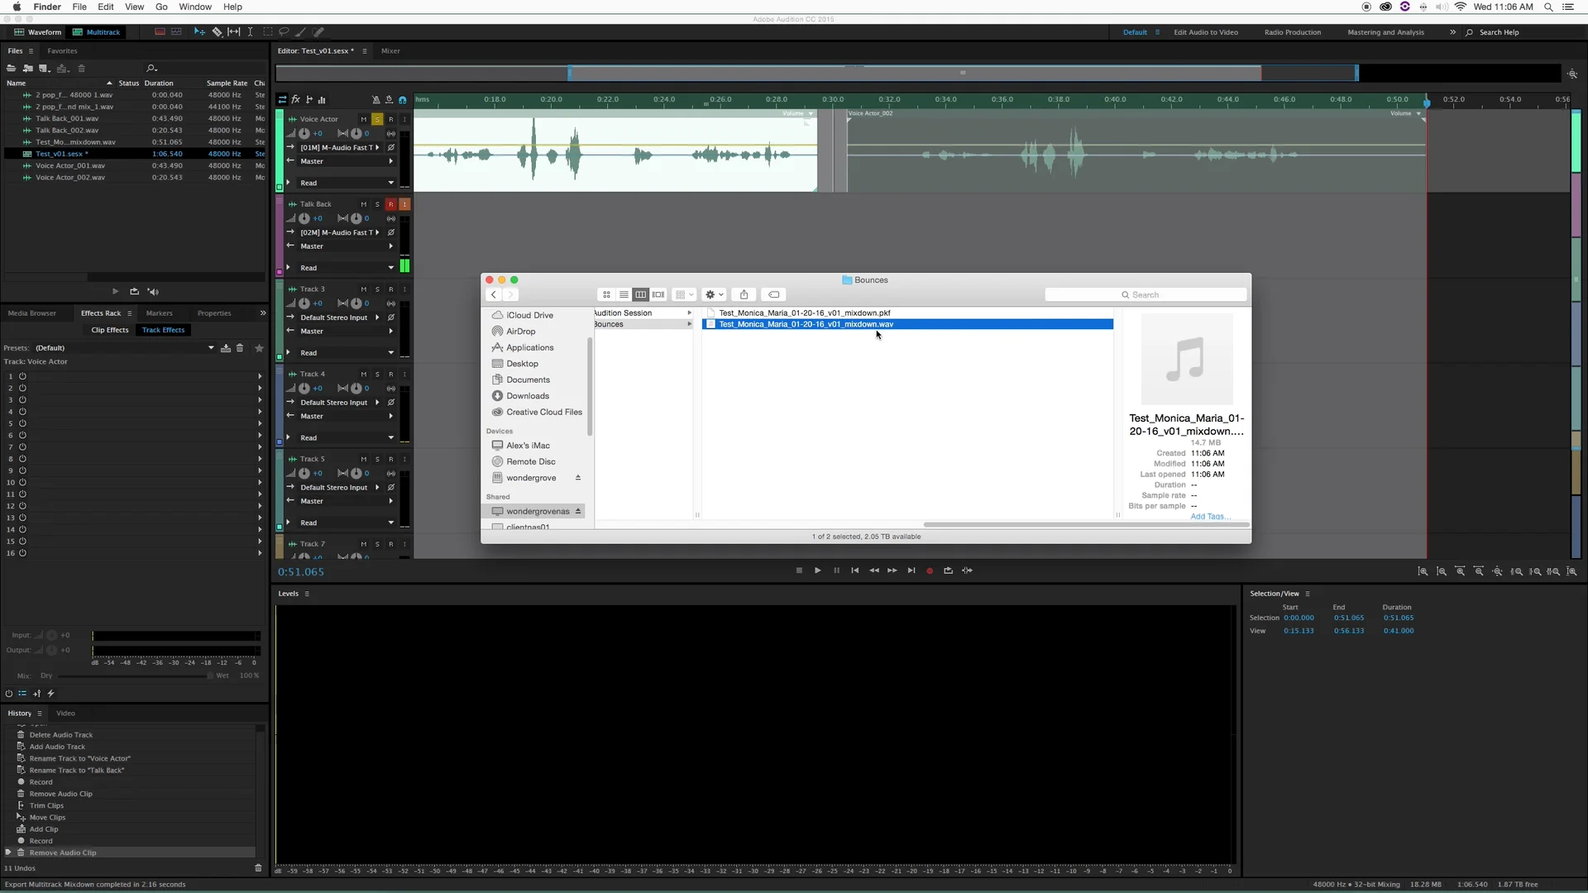Click the red Record transport button

tap(930, 571)
